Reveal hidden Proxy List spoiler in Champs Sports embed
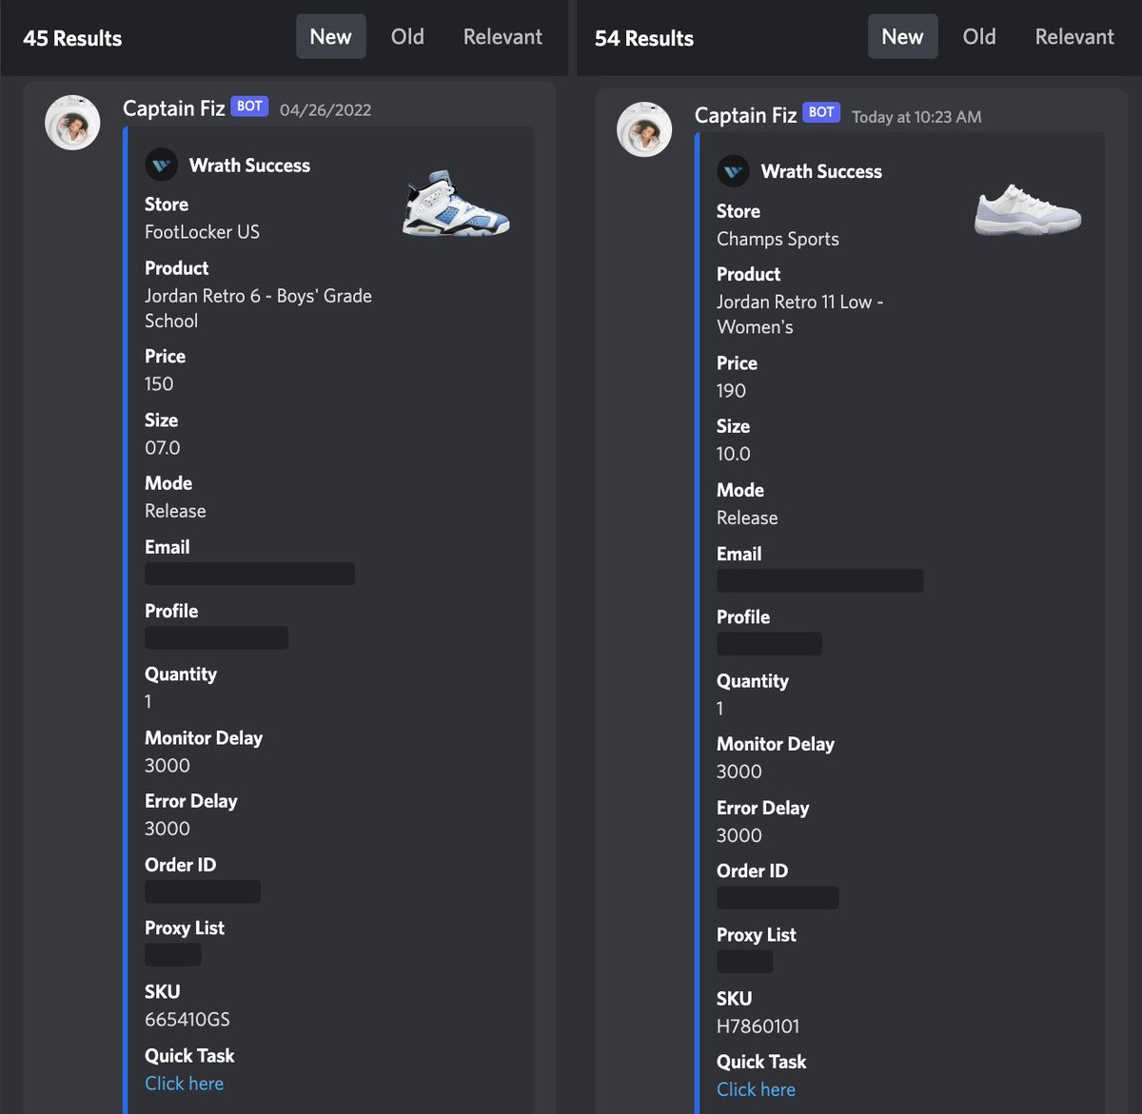1142x1114 pixels. [744, 961]
